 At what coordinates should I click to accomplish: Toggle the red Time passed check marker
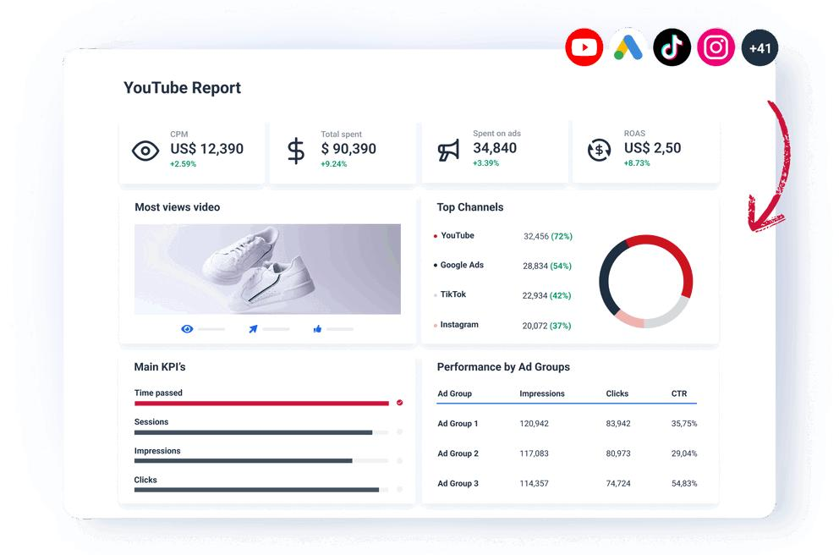(400, 403)
